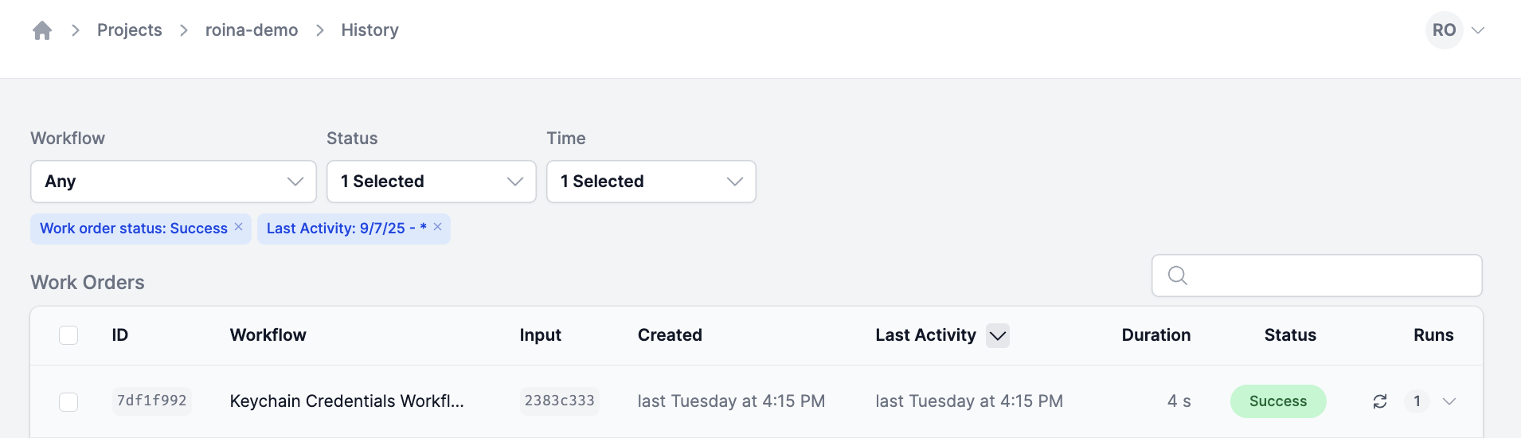Toggle Last Activity sort direction arrow
Image resolution: width=1521 pixels, height=438 pixels.
point(997,335)
